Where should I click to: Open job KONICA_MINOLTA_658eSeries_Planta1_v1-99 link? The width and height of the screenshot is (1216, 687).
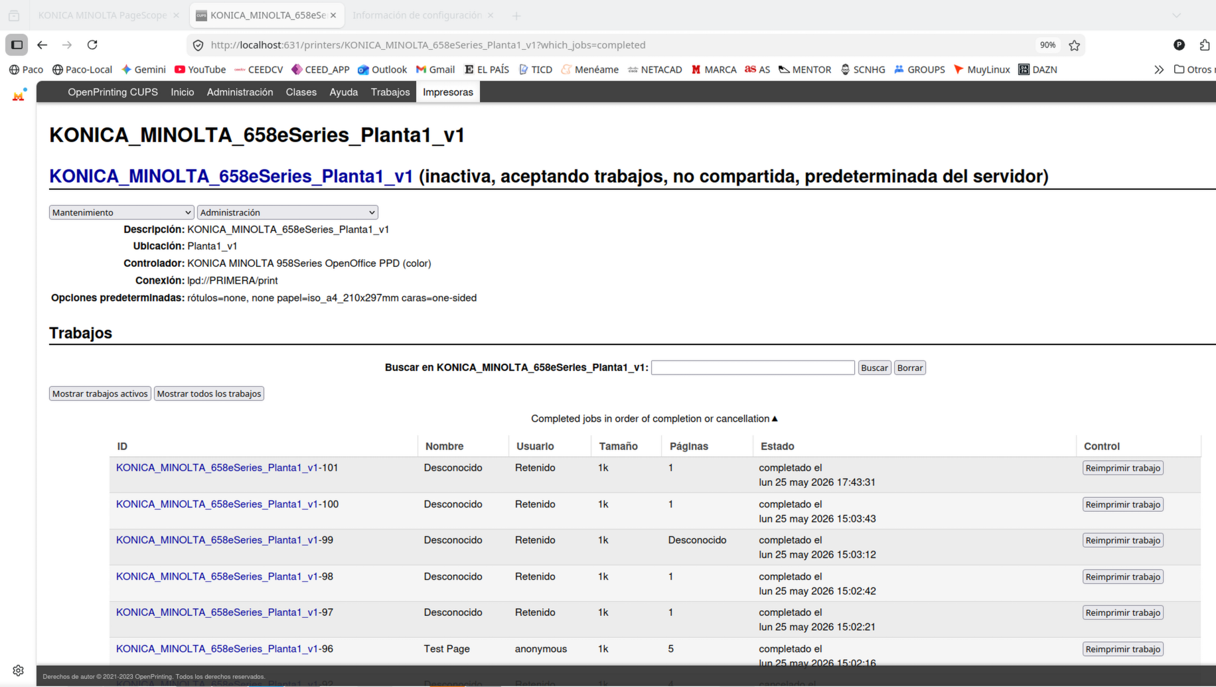[224, 540]
